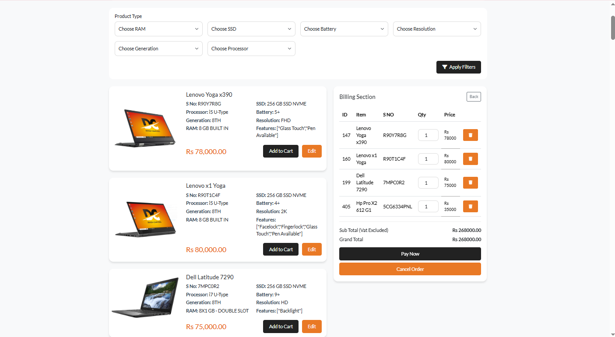Open the Choose RAM dropdown
The width and height of the screenshot is (615, 337).
click(158, 29)
